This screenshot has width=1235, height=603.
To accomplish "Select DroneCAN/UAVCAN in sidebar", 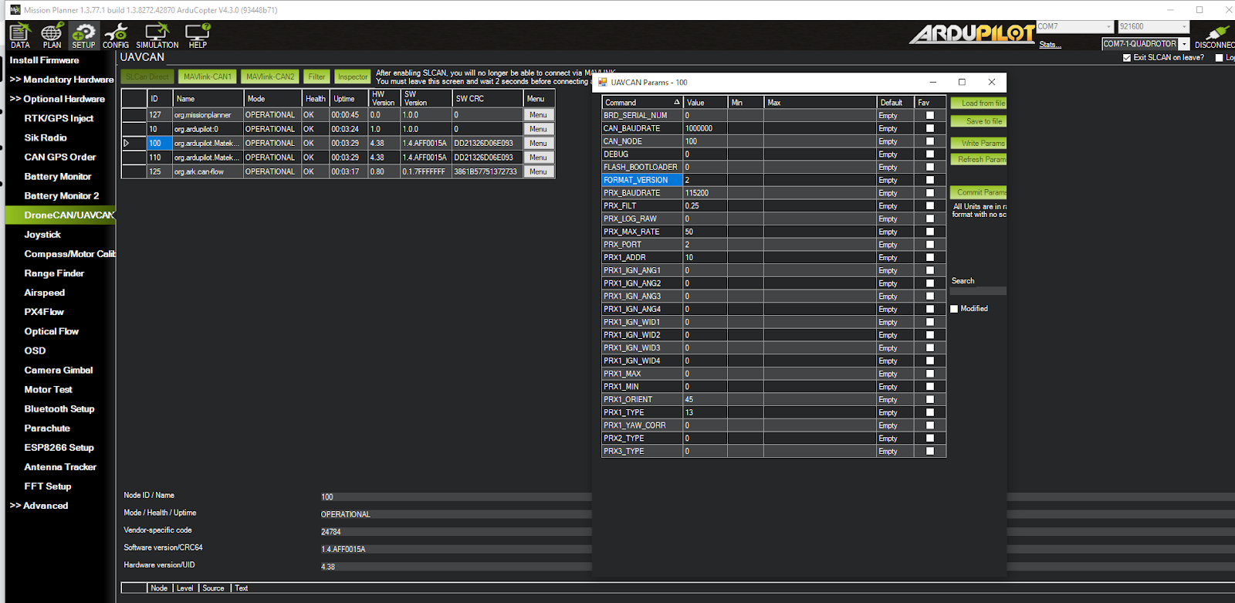I will pyautogui.click(x=60, y=215).
